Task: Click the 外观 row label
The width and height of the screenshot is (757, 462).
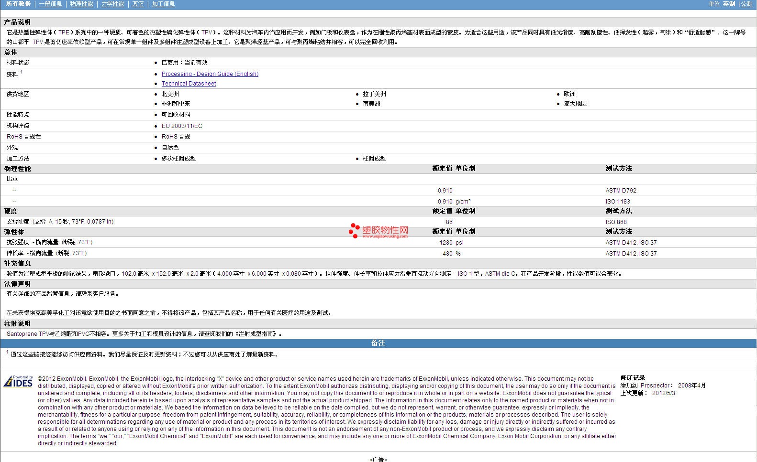Action: tap(12, 148)
